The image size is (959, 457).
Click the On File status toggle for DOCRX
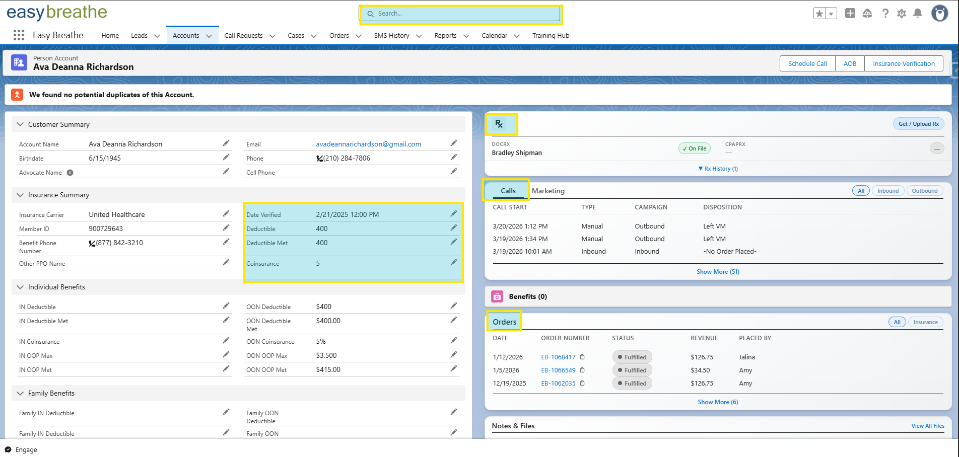coord(694,148)
